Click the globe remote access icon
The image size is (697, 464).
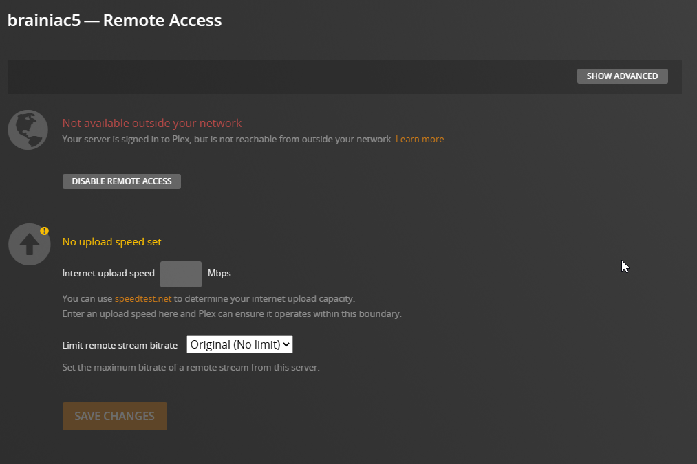tap(28, 130)
